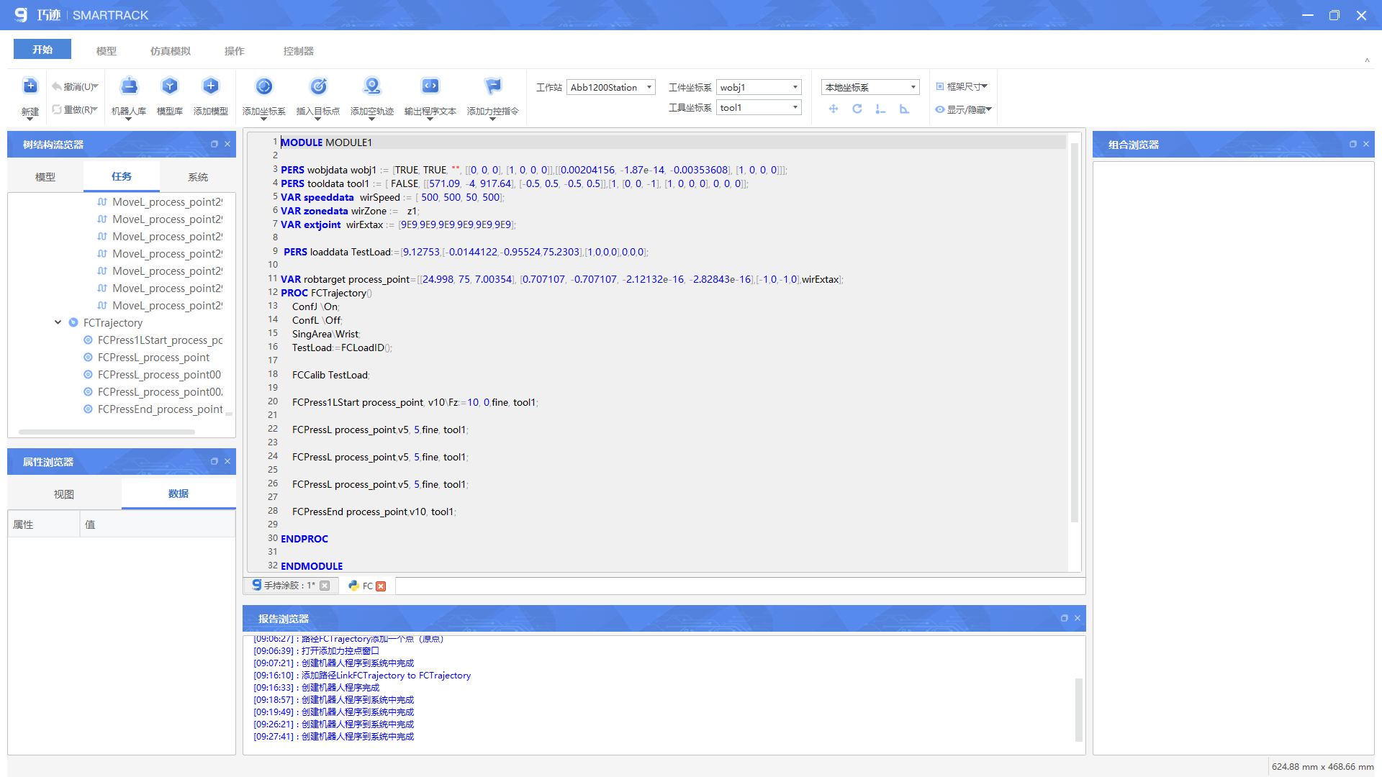
Task: Click the 值 column header
Action: click(158, 524)
